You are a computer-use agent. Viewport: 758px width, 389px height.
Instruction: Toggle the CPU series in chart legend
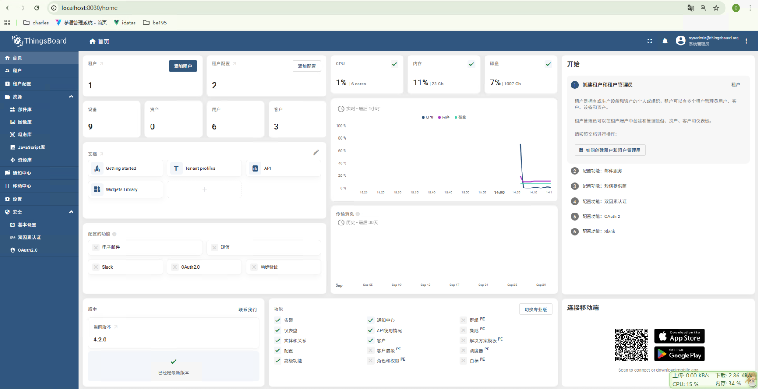coord(428,117)
